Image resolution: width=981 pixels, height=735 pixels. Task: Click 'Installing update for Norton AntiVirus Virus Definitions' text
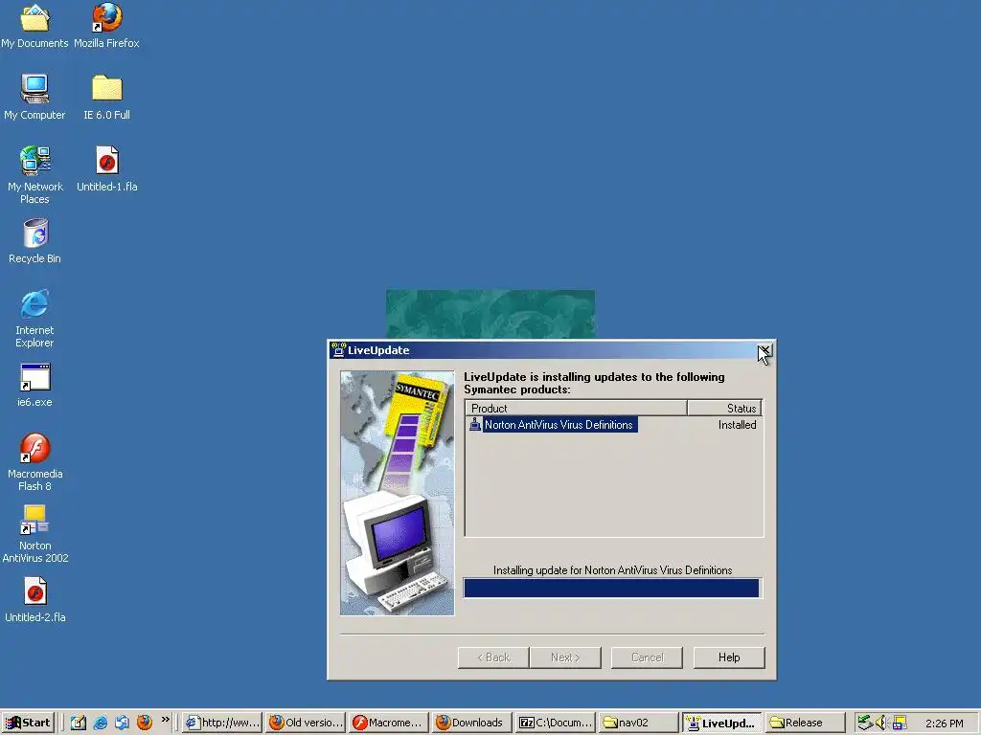[x=612, y=570]
